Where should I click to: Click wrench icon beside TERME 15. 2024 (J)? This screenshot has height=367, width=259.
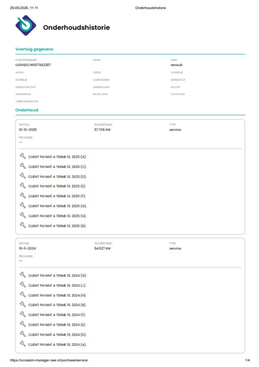point(23,285)
